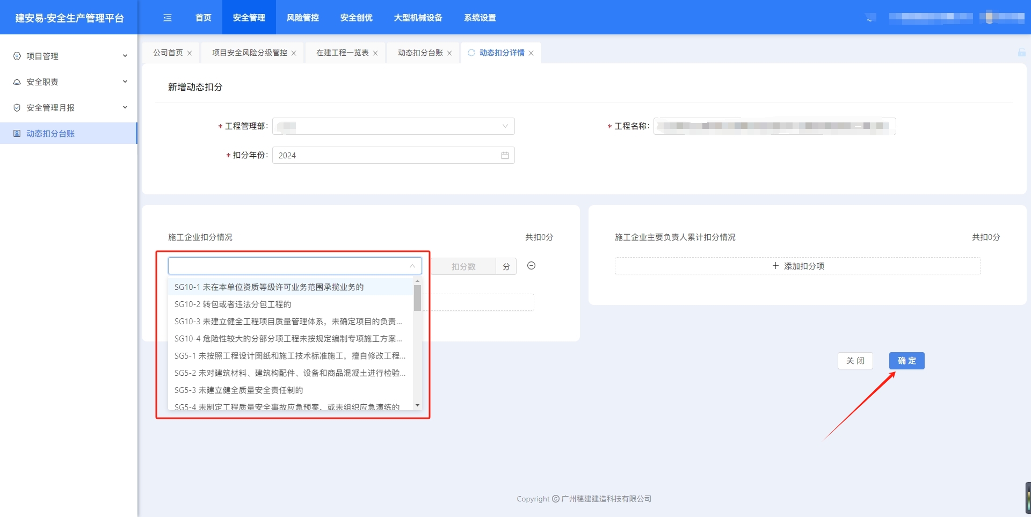Close the 公司首页 tab
The width and height of the screenshot is (1031, 517).
tap(190, 53)
